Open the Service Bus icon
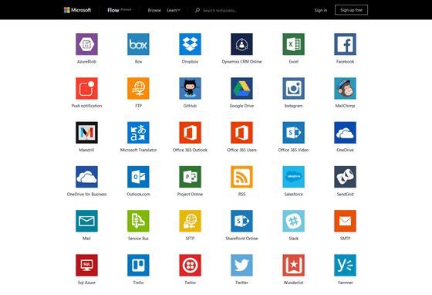The image size is (432, 295). tap(138, 221)
